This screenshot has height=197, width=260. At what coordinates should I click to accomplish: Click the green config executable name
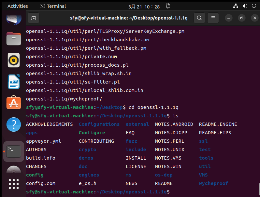click(35, 175)
